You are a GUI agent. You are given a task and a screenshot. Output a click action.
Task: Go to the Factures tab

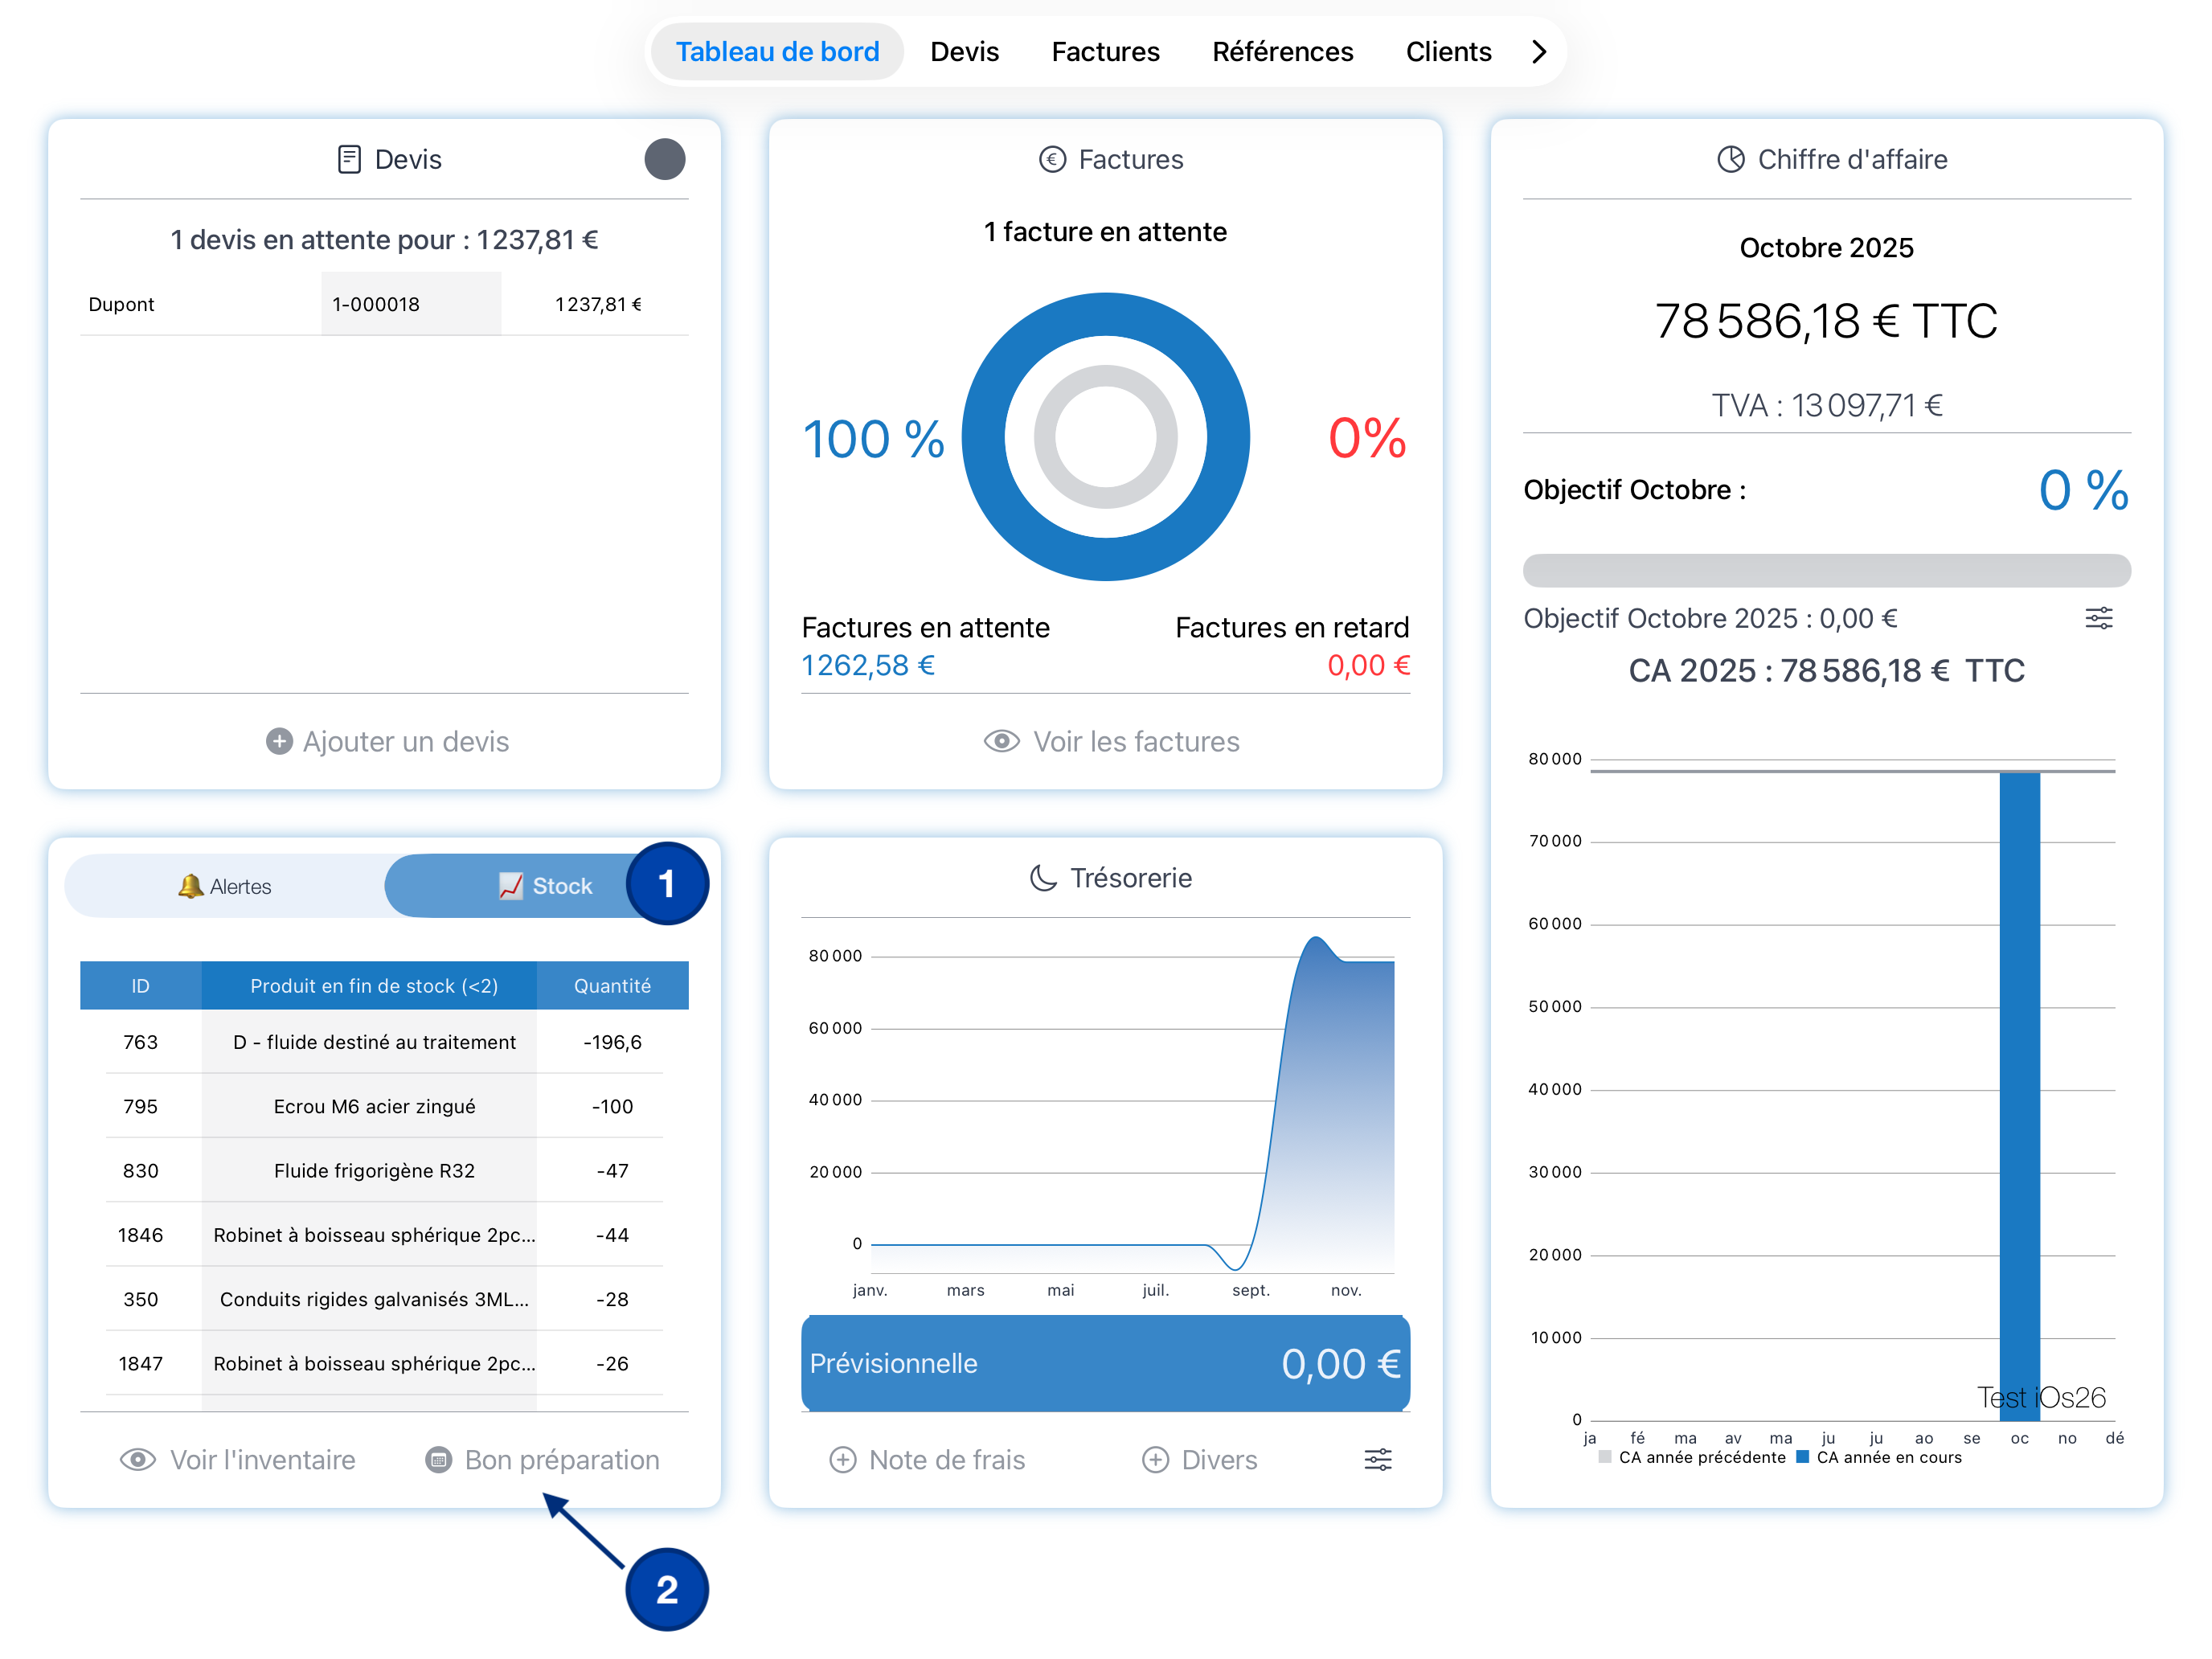tap(1105, 51)
